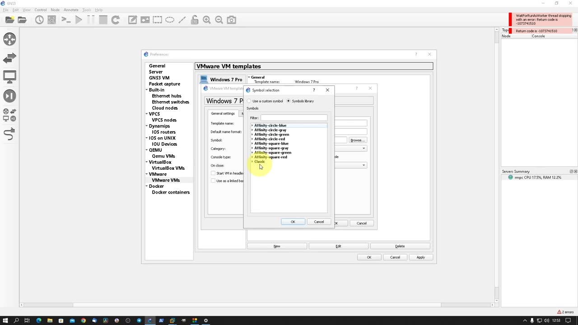
Task: Click the Take a screenshot camera icon
Action: click(231, 20)
